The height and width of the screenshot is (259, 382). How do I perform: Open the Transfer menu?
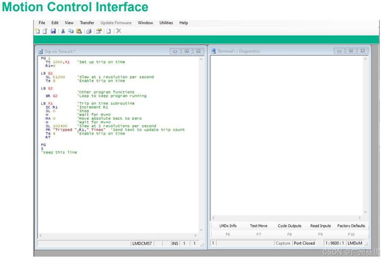click(x=87, y=23)
